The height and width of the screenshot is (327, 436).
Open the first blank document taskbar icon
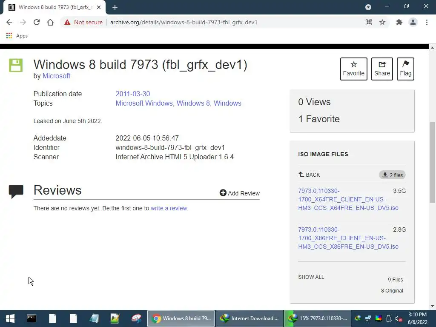[52, 318]
